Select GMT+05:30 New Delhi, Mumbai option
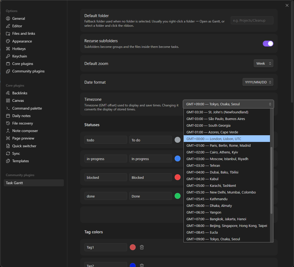The height and width of the screenshot is (267, 294). tap(227, 192)
